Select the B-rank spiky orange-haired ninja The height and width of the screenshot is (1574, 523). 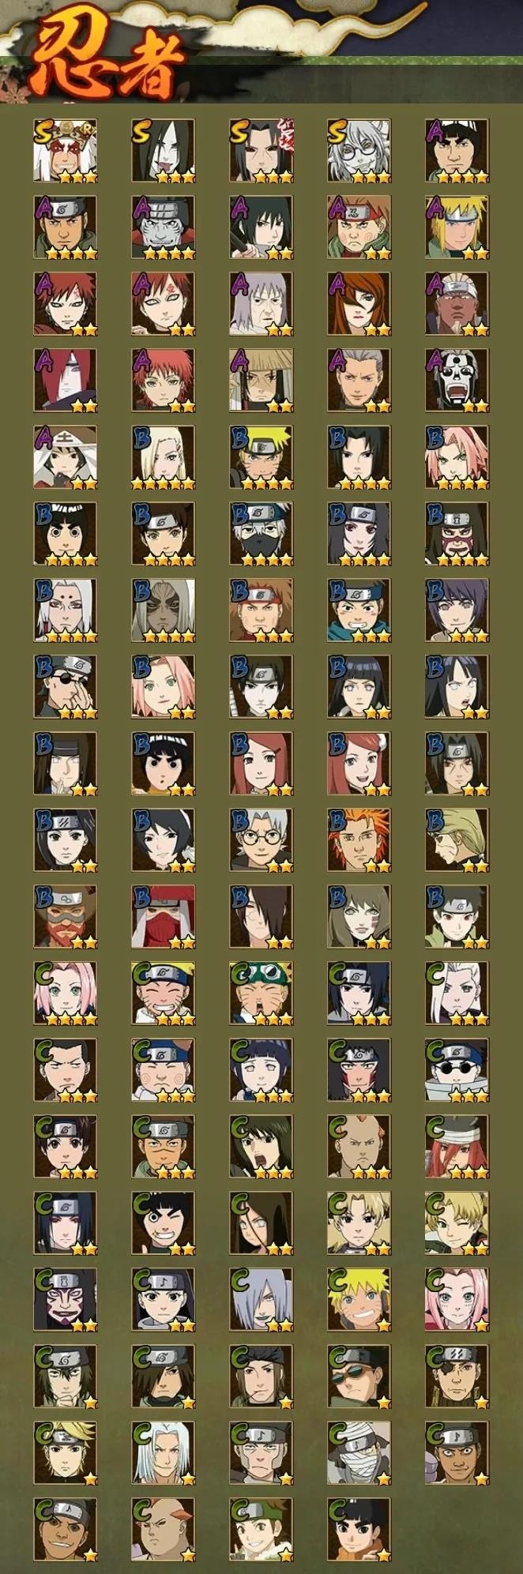pyautogui.click(x=359, y=840)
